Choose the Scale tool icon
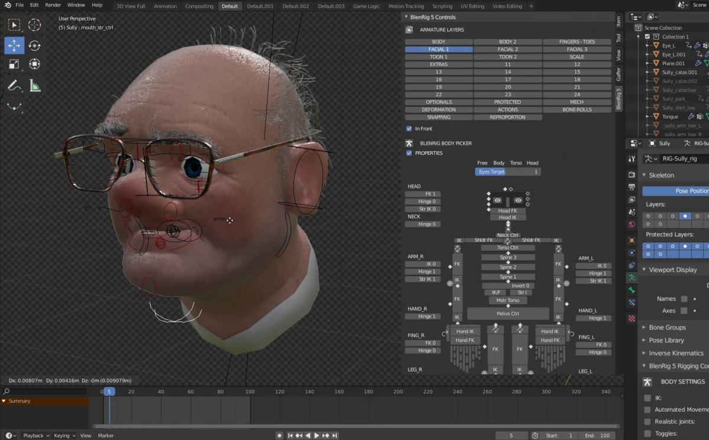The image size is (709, 440). click(14, 64)
